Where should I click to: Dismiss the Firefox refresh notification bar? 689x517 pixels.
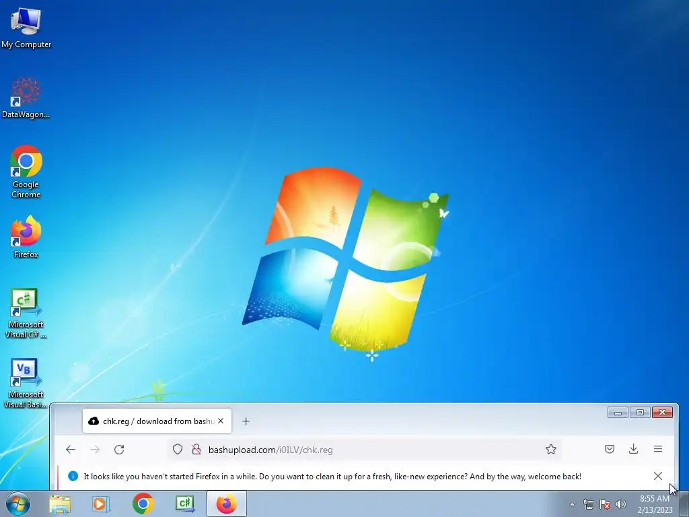658,476
